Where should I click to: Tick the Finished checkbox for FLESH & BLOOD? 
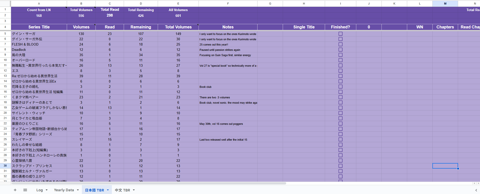click(x=340, y=44)
